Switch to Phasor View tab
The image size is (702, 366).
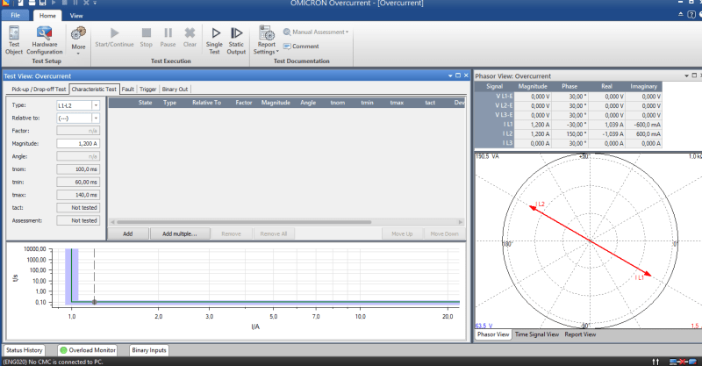pyautogui.click(x=493, y=334)
